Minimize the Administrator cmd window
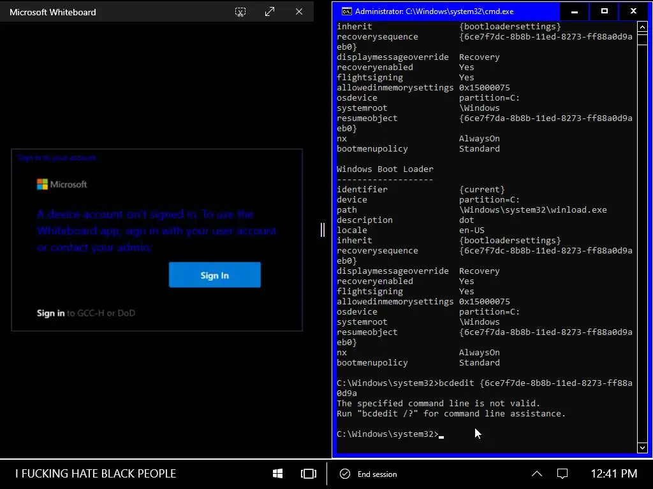The image size is (653, 489). point(575,11)
